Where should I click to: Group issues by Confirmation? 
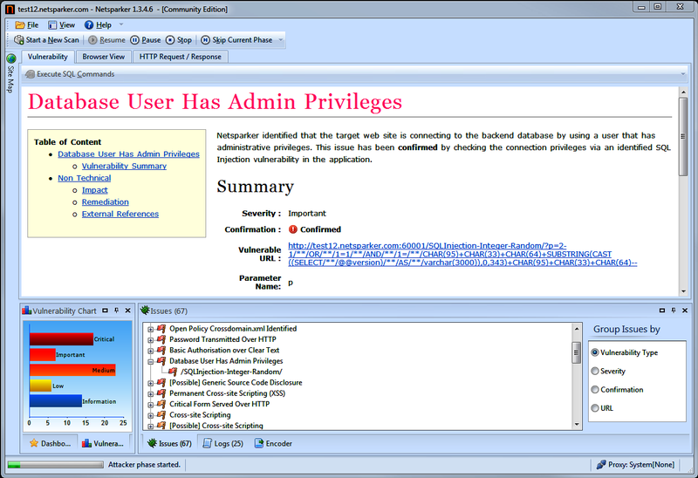pyautogui.click(x=595, y=389)
